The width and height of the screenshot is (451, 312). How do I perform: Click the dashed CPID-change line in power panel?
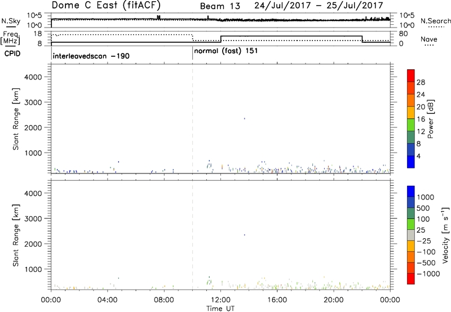(x=192, y=119)
